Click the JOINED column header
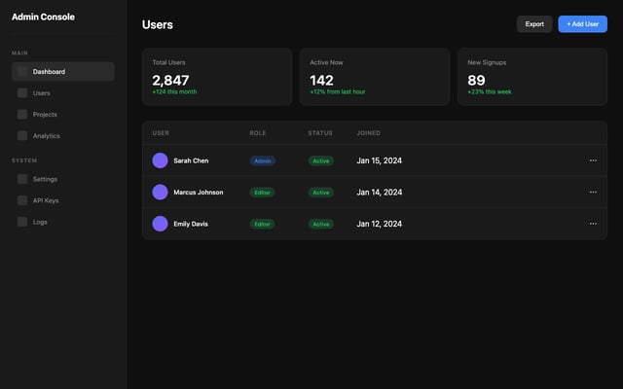Viewport: 623px width, 389px height. [368, 133]
